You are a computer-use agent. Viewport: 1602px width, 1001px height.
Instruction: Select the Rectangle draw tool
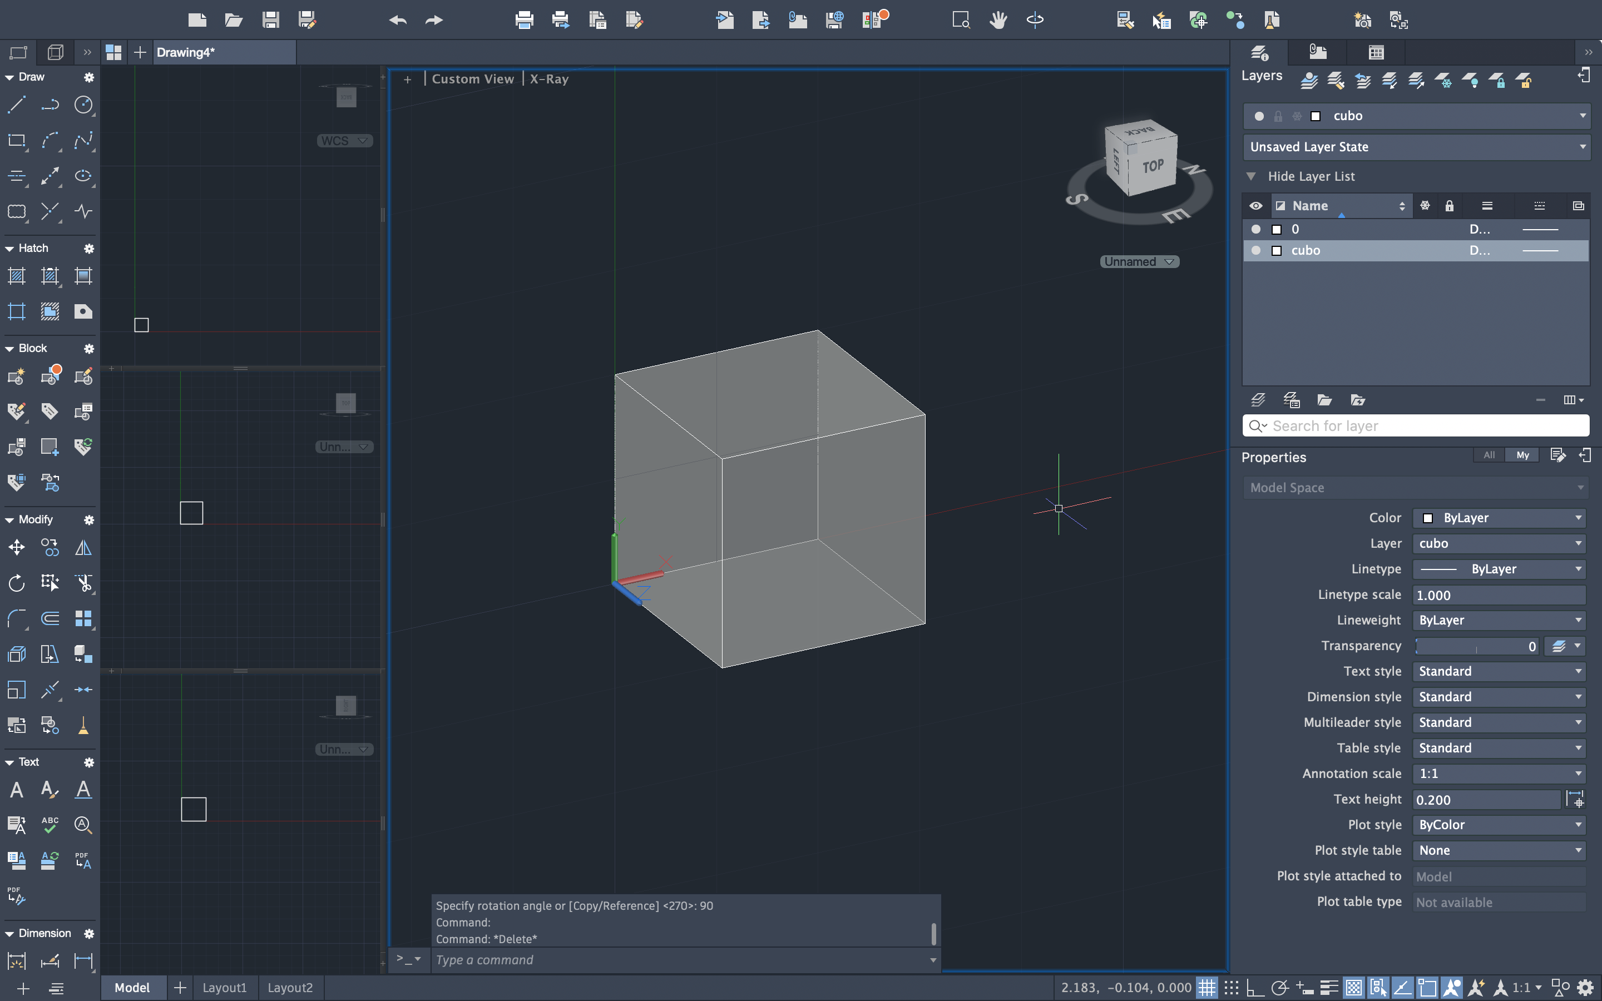17,140
